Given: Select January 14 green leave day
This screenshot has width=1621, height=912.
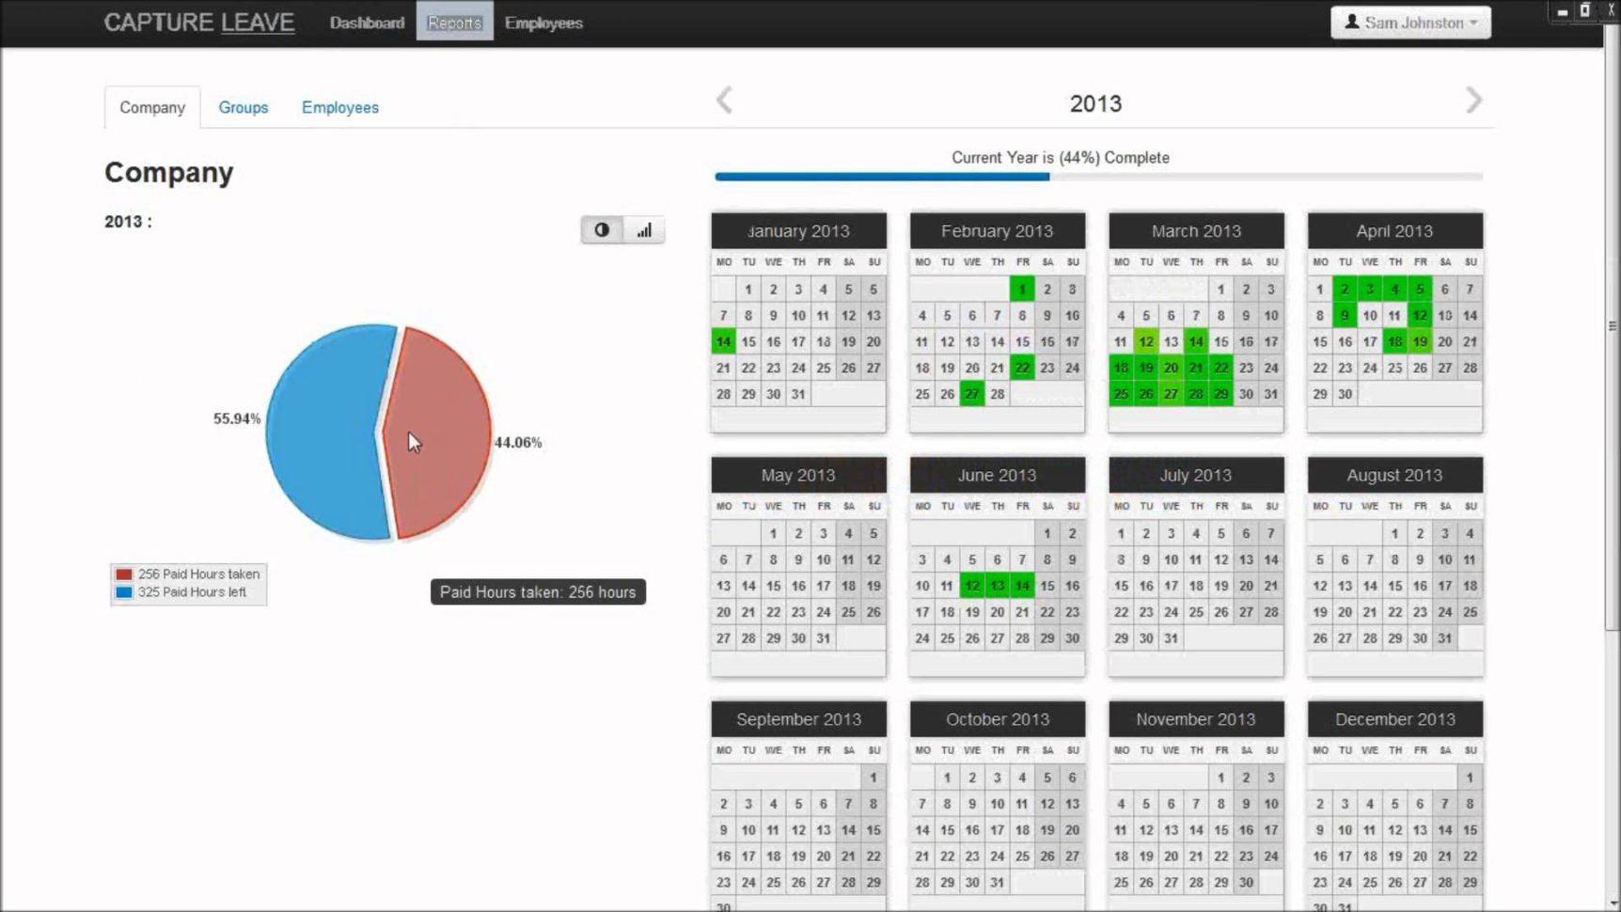Looking at the screenshot, I should pos(723,341).
